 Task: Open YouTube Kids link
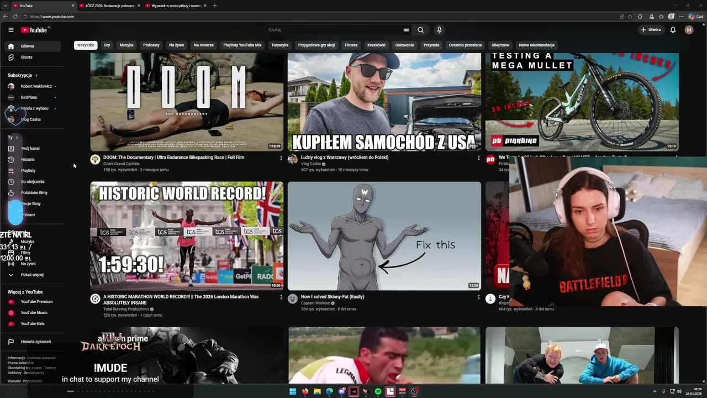tap(31, 324)
